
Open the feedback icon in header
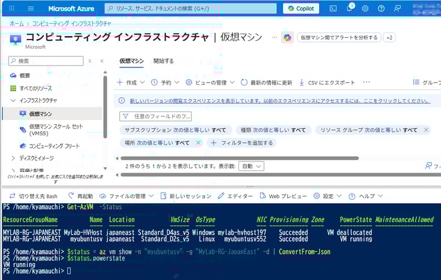pyautogui.click(x=397, y=9)
